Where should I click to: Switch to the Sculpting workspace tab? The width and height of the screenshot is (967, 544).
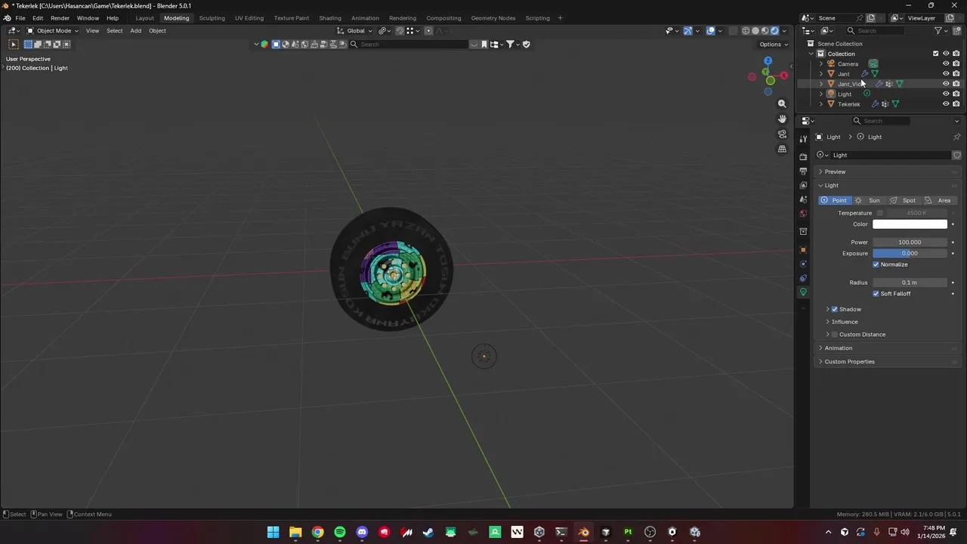(x=212, y=18)
